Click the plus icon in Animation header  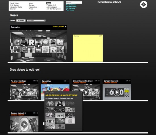66,27
